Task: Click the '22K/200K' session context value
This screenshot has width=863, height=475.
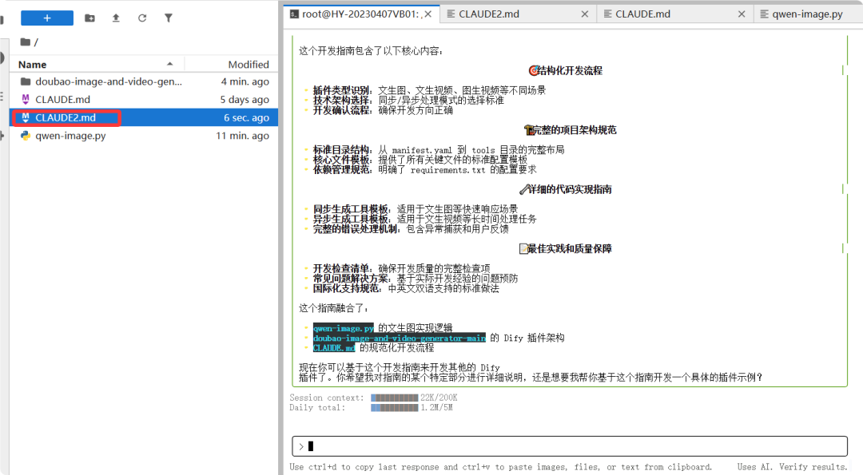Action: (439, 398)
